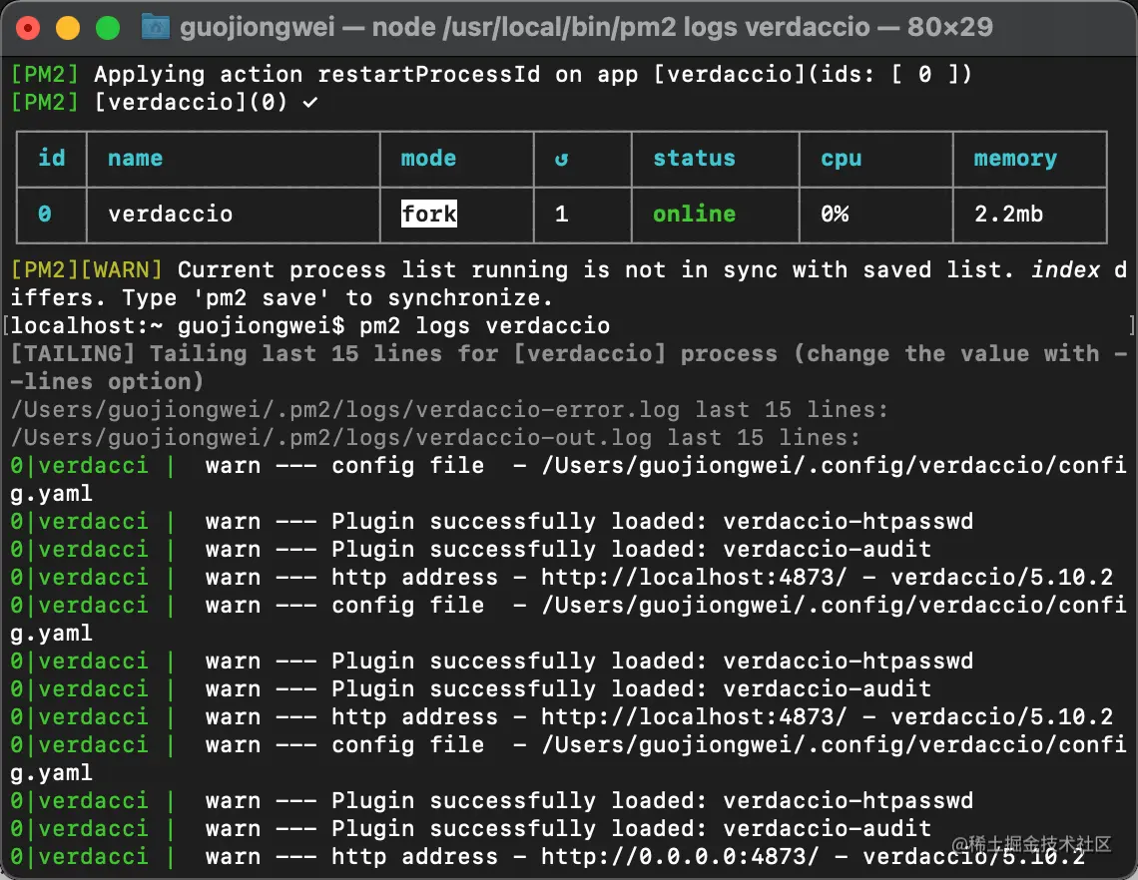
Task: Click the 'id' column header
Action: click(52, 158)
